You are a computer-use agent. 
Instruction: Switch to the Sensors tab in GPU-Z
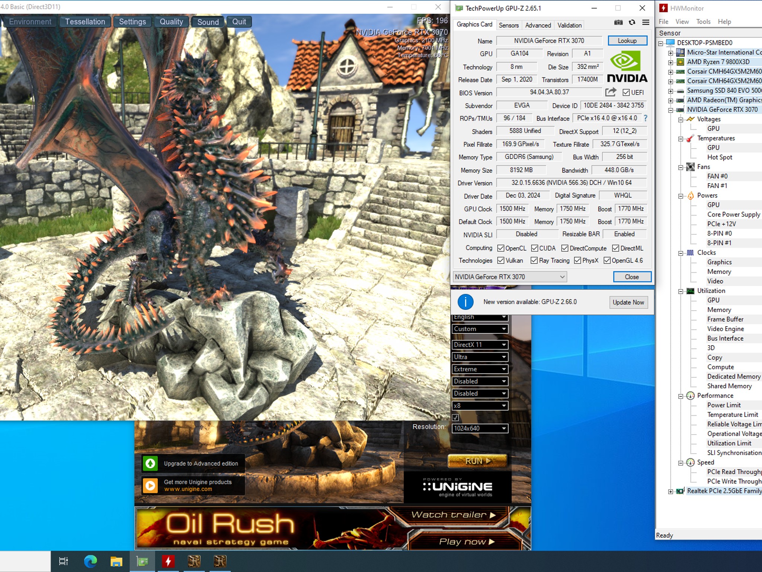(509, 25)
